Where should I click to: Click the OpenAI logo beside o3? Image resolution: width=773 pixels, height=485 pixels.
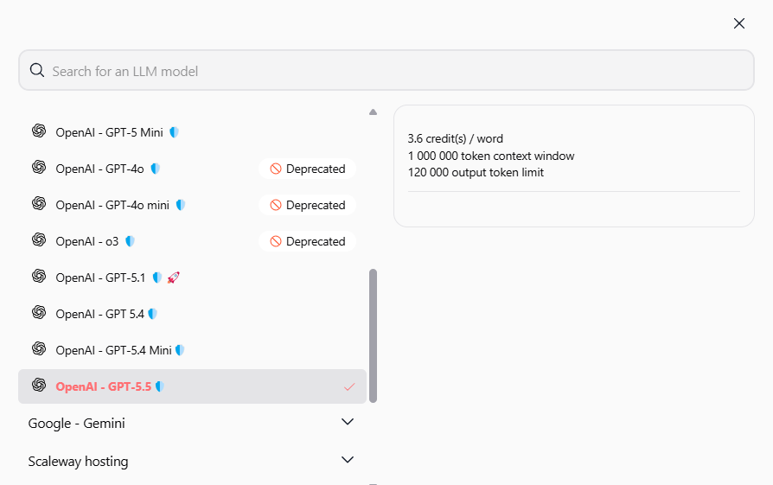click(38, 240)
